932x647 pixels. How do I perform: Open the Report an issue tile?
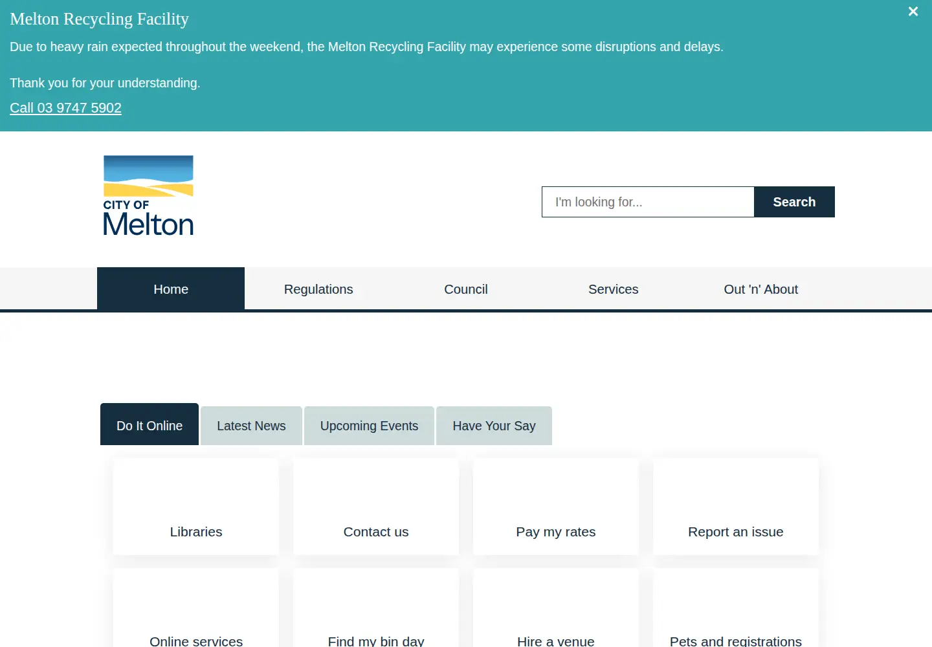pyautogui.click(x=736, y=507)
